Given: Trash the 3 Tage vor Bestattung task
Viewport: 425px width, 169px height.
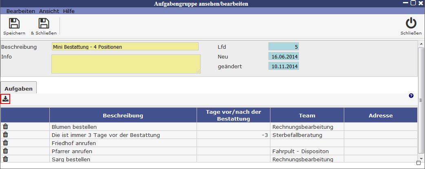Looking at the screenshot, I should coord(5,135).
